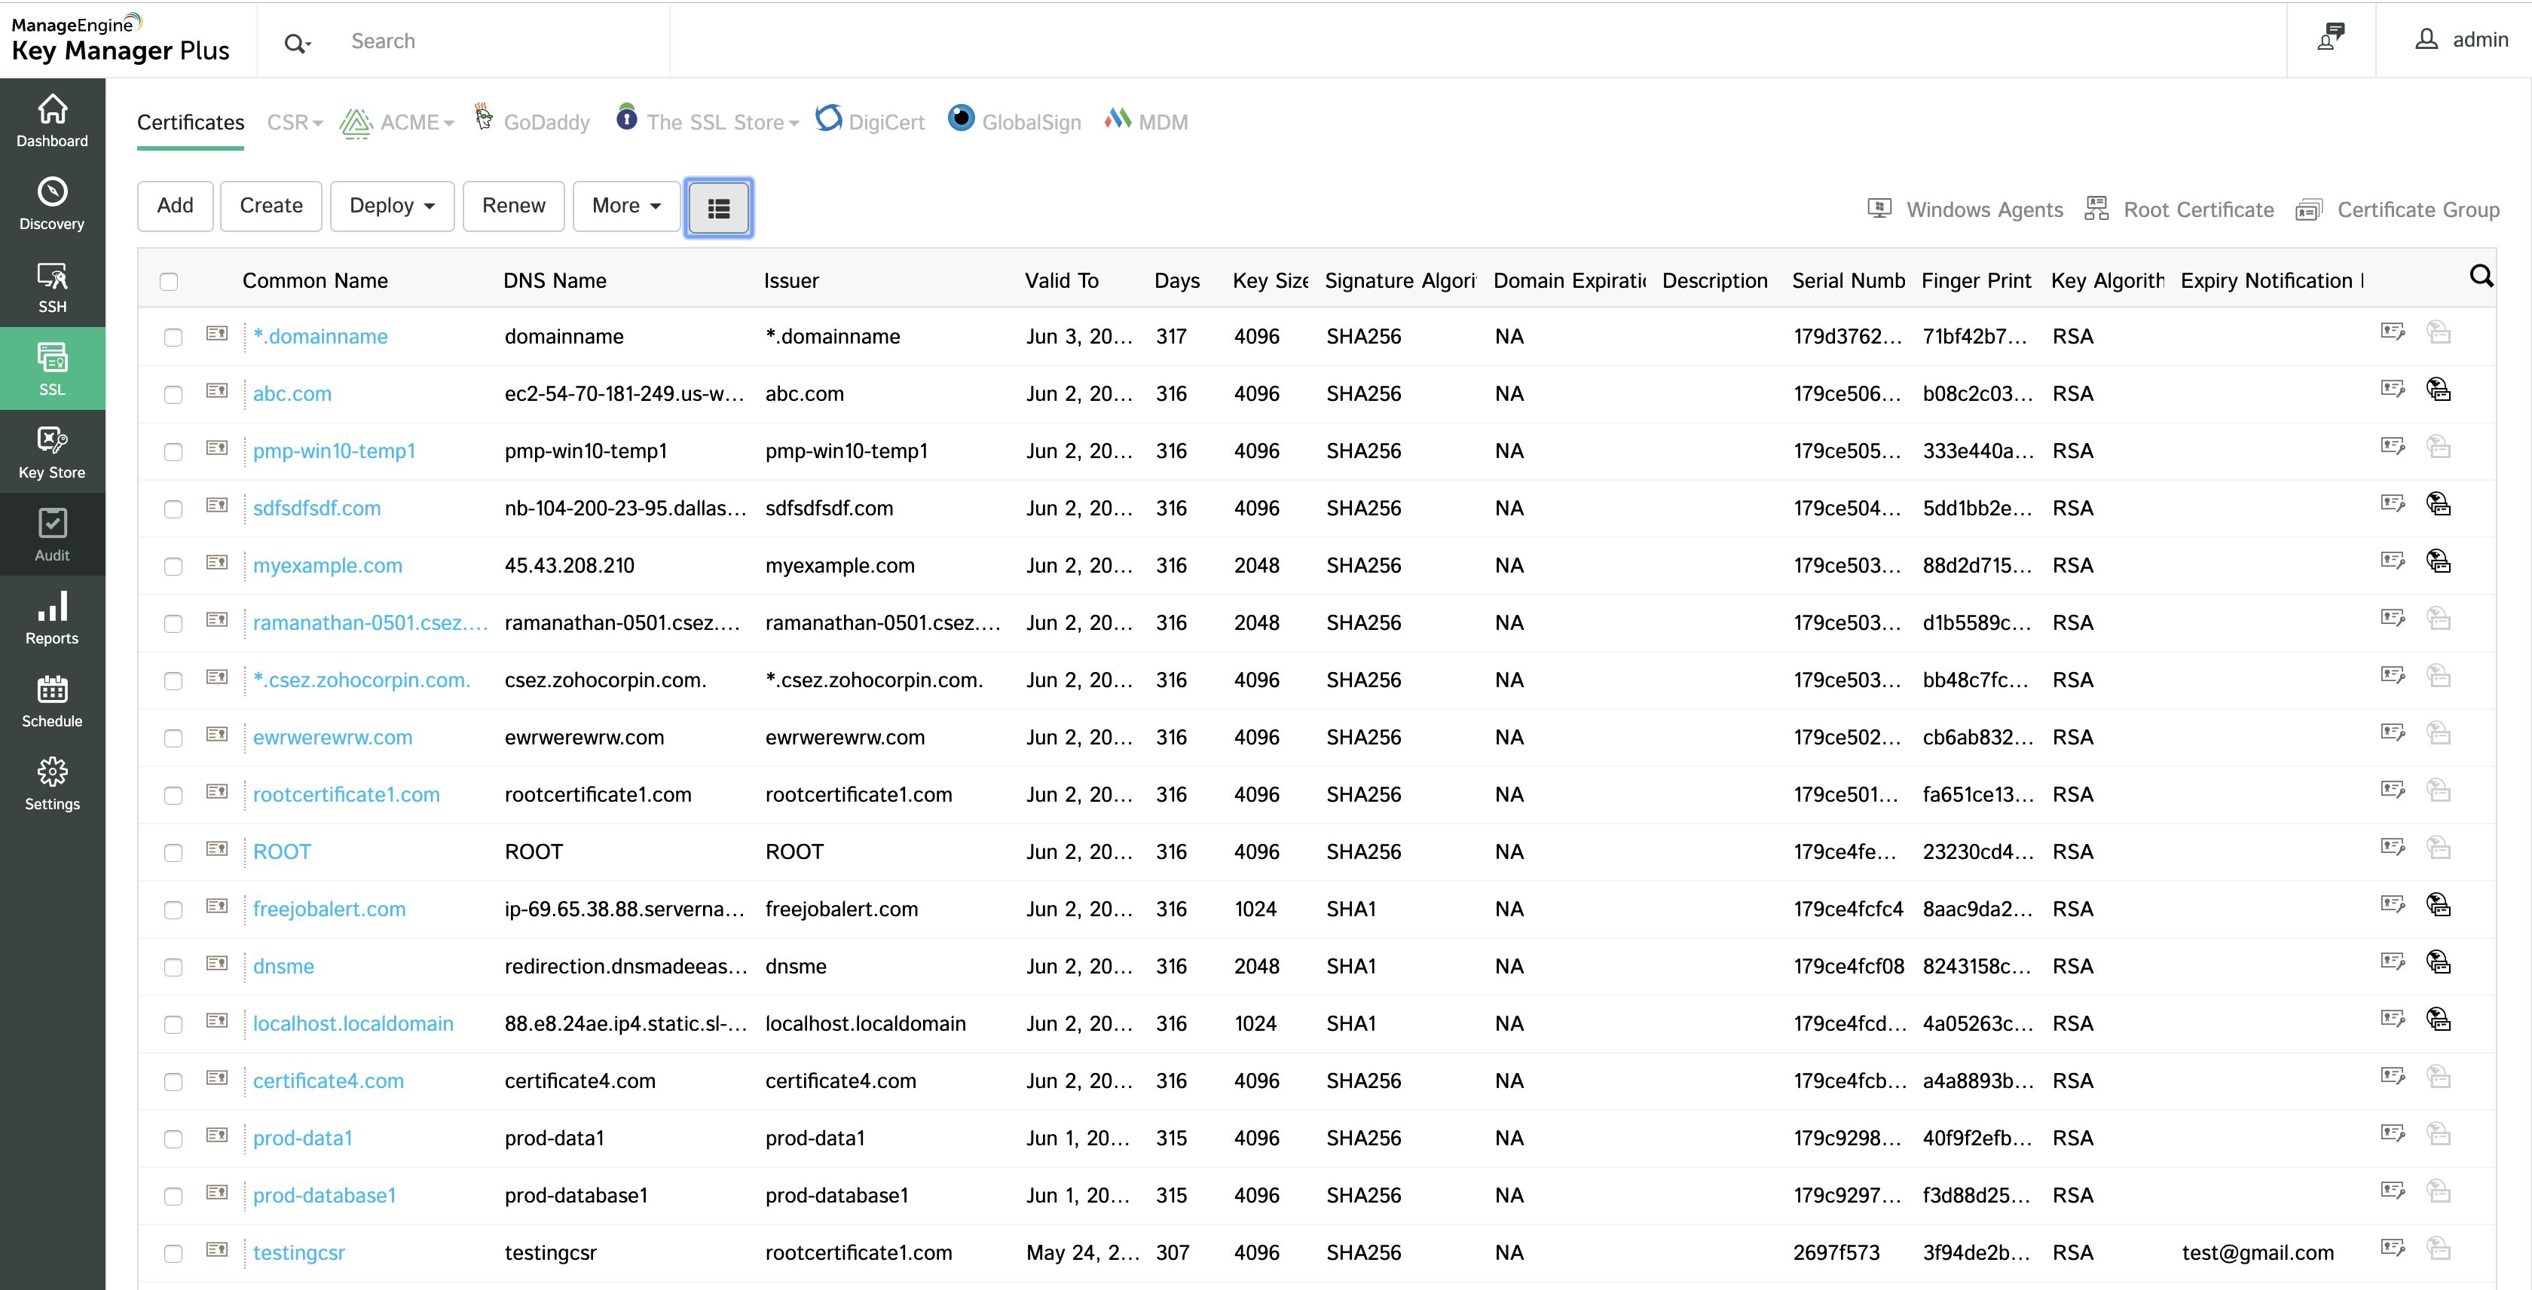The width and height of the screenshot is (2532, 1290).
Task: Open the notifications icon in the top bar
Action: (x=2331, y=38)
